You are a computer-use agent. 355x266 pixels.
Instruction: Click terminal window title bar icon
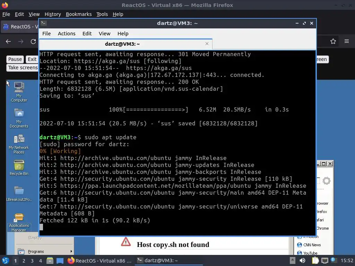click(44, 23)
